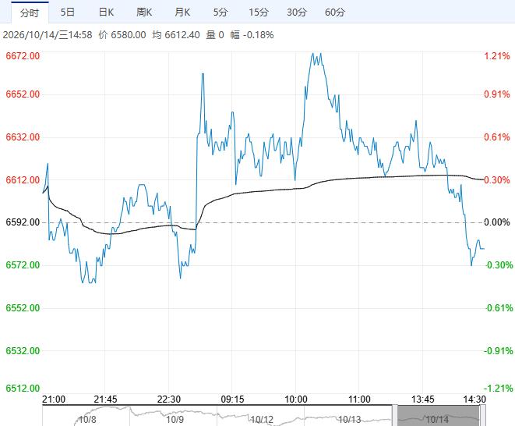Screen dimensions: 515x426
Task: Click the left handle of range selector
Action: click(395, 416)
